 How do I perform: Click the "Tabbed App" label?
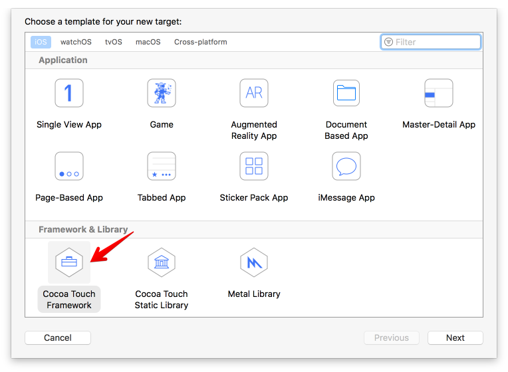[162, 198]
